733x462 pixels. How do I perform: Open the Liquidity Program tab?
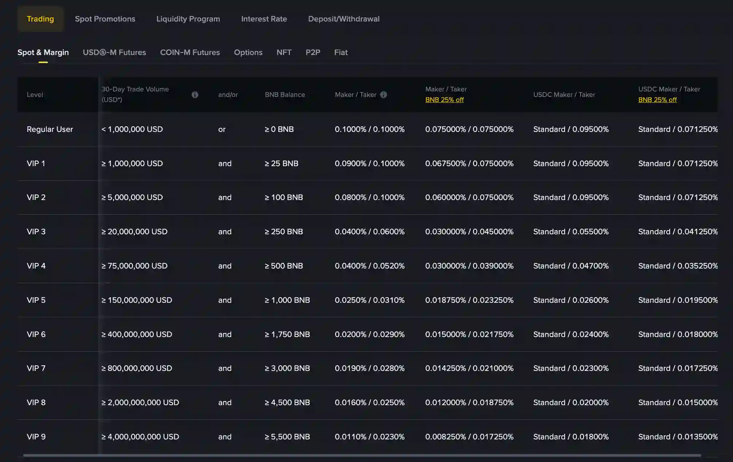click(188, 19)
